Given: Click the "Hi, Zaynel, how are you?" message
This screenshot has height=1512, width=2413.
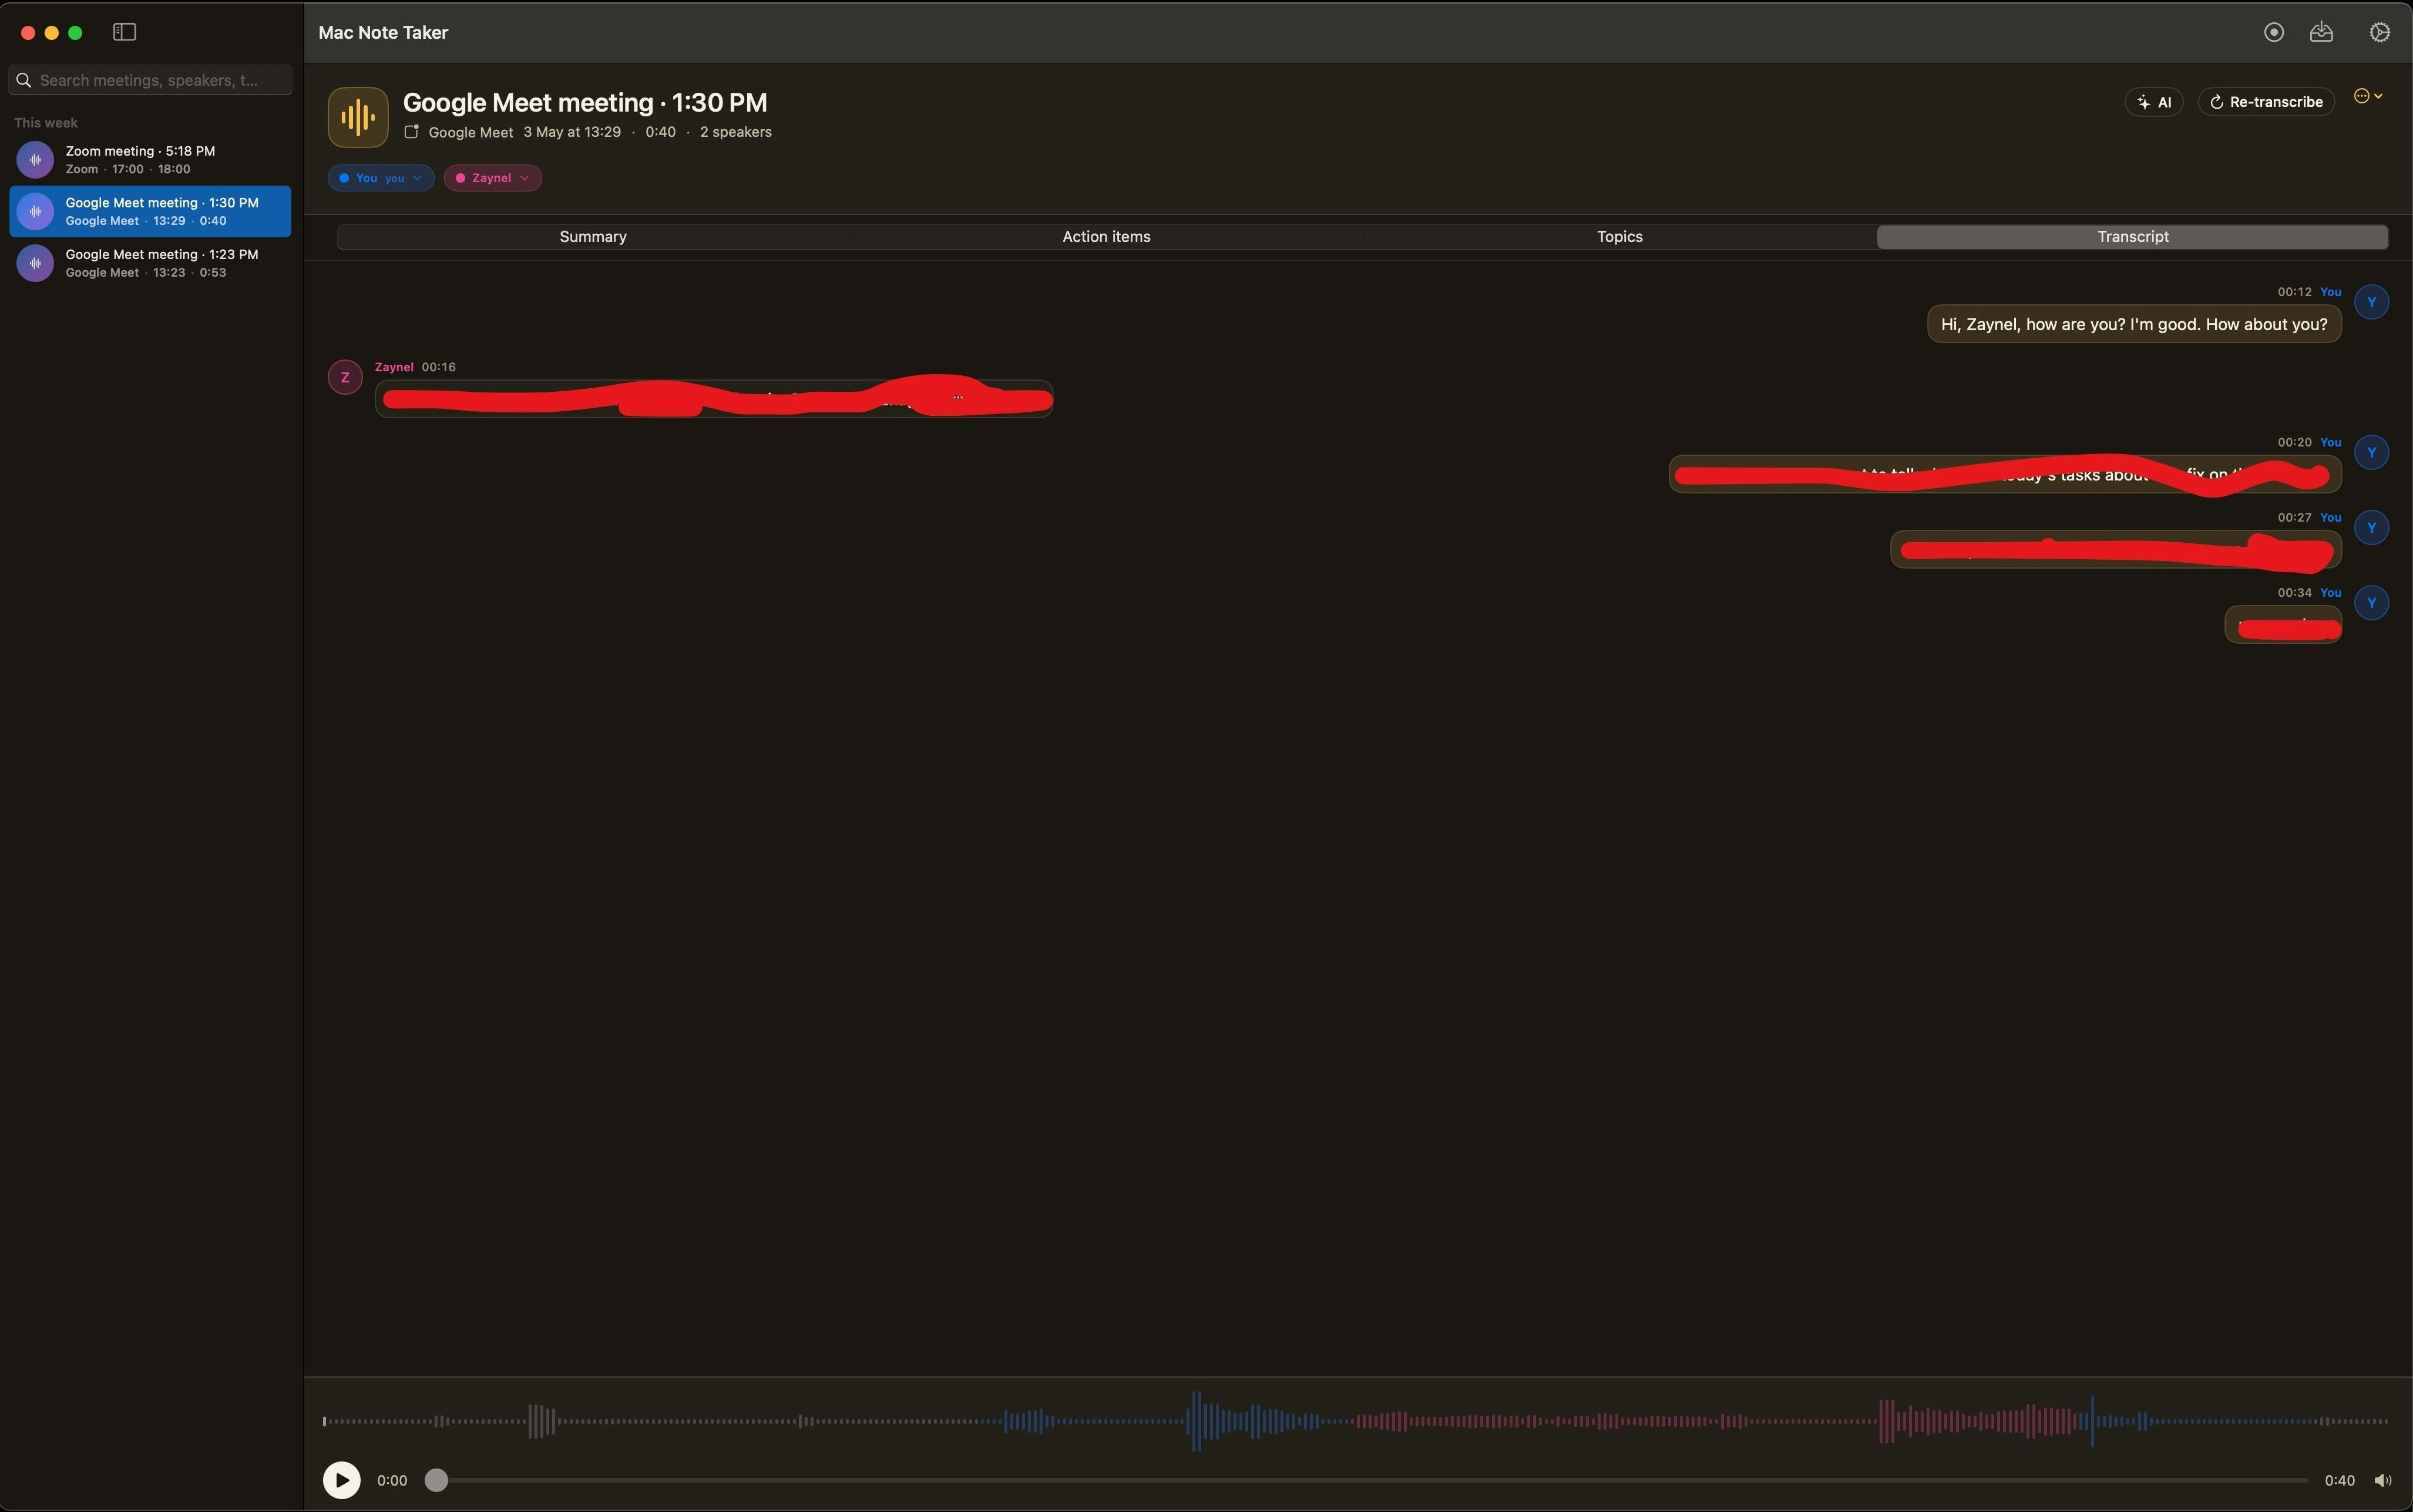Looking at the screenshot, I should coord(2134,324).
